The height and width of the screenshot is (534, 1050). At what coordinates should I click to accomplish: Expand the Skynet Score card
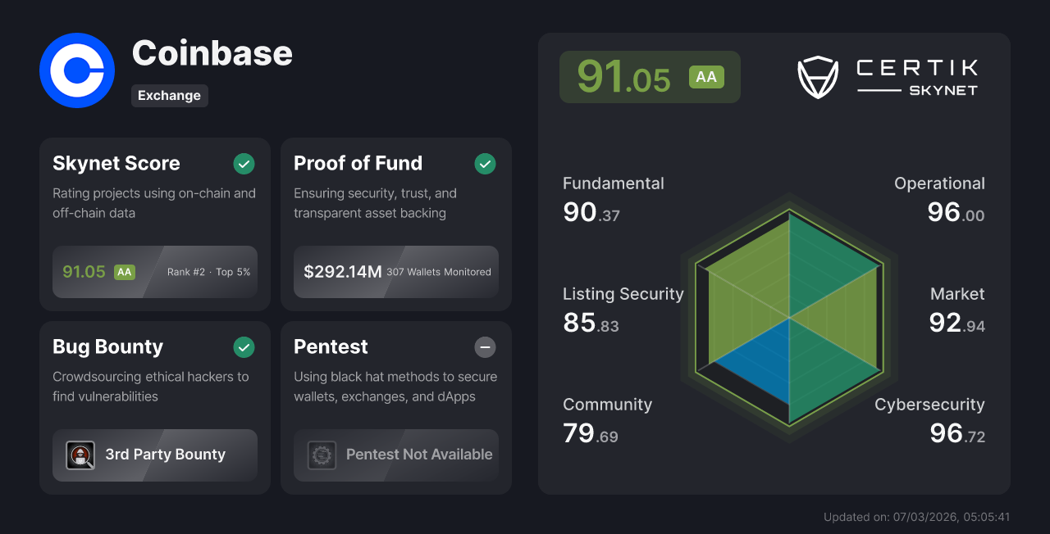point(154,224)
